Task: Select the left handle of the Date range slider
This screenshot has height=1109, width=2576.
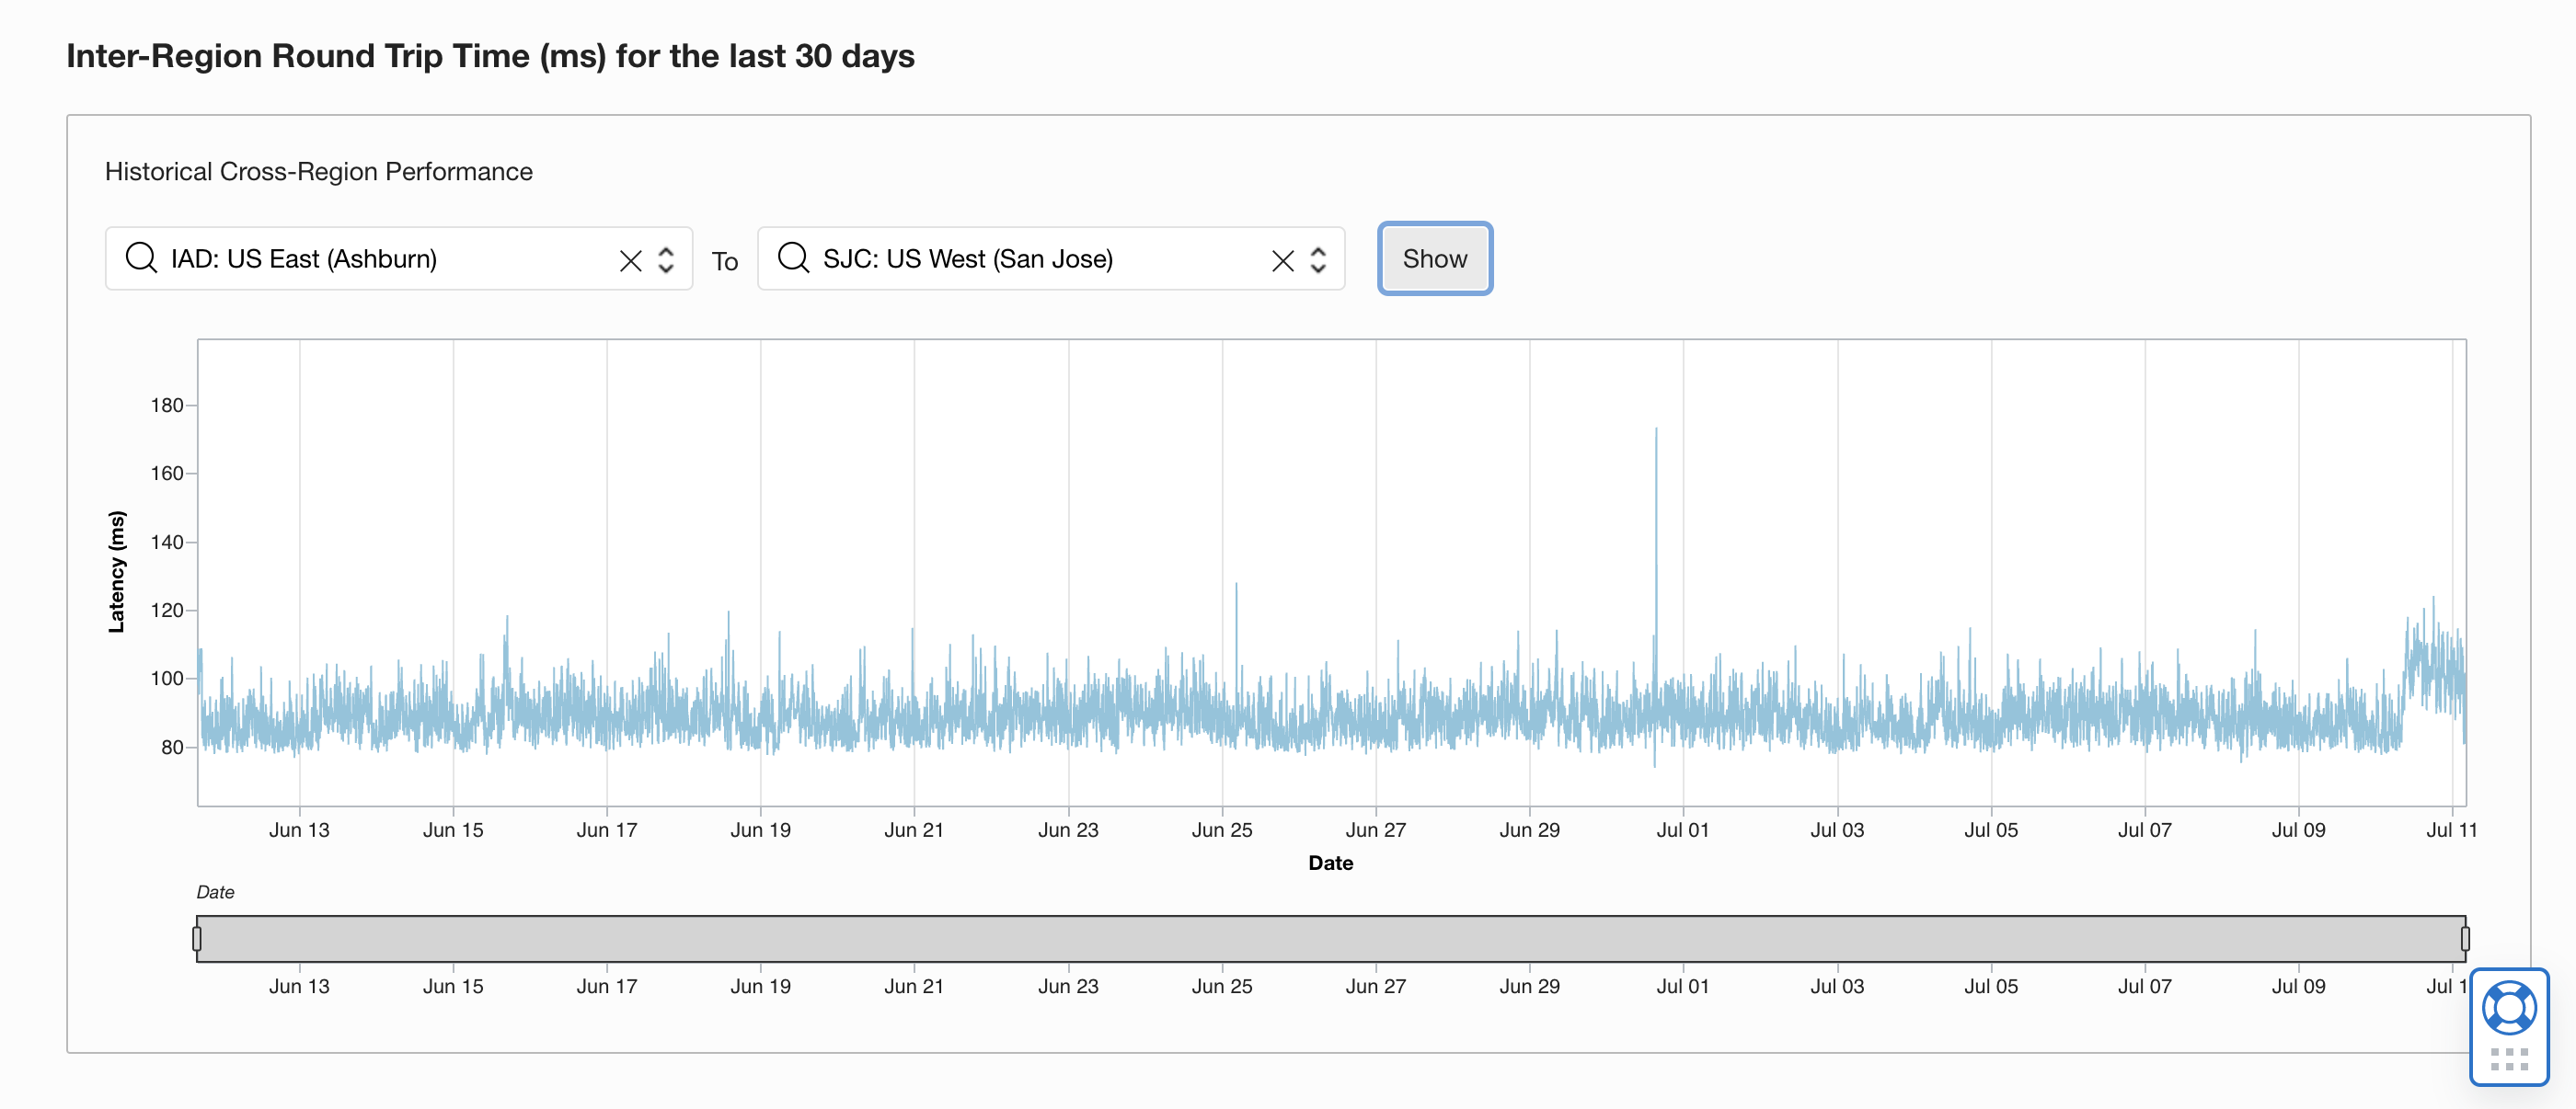Action: click(197, 937)
